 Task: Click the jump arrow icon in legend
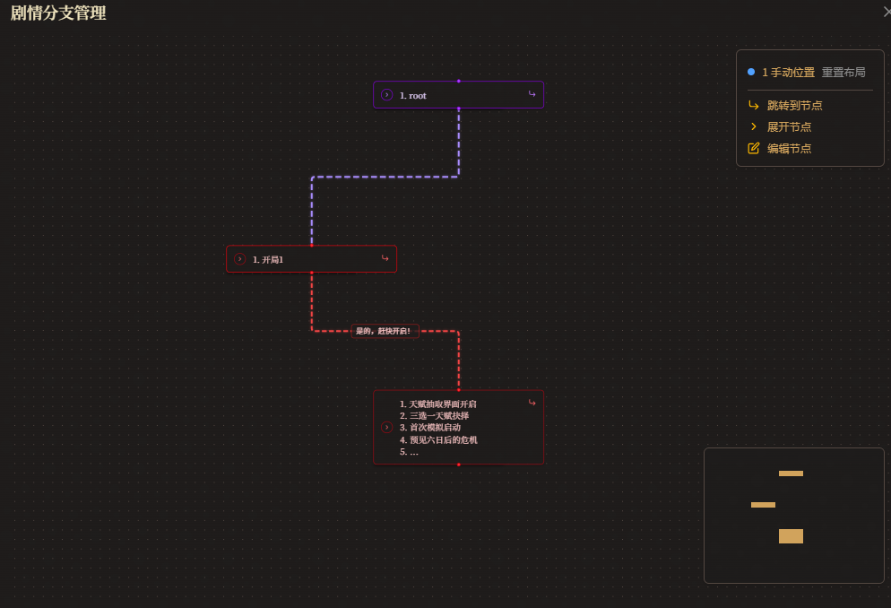click(x=754, y=105)
